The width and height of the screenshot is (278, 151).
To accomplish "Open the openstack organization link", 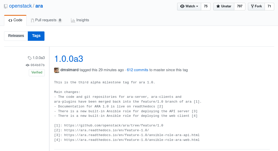I will coord(20,6).
